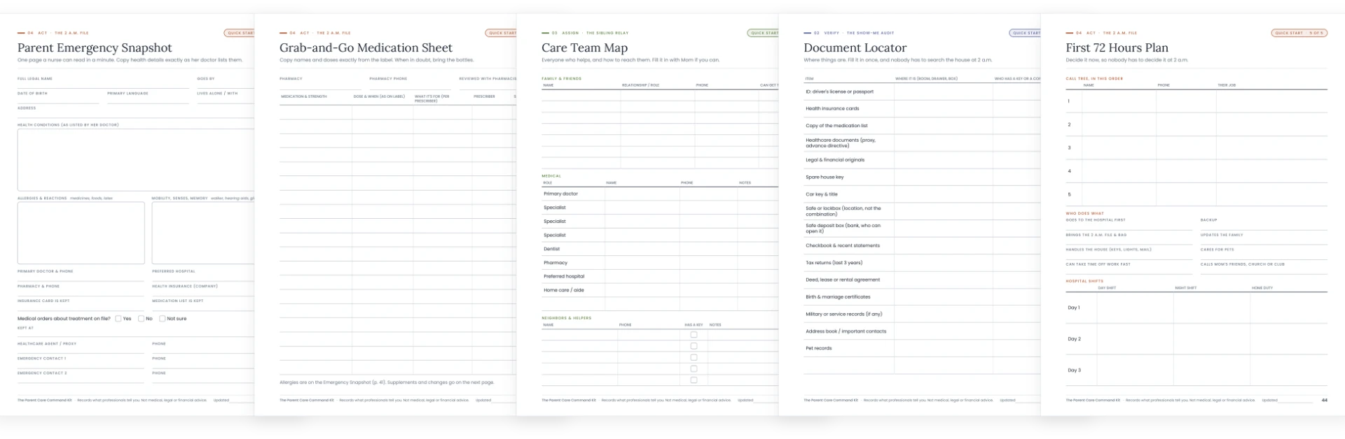Image resolution: width=1345 pixels, height=439 pixels.
Task: Select the Document Locator title
Action: tap(855, 48)
